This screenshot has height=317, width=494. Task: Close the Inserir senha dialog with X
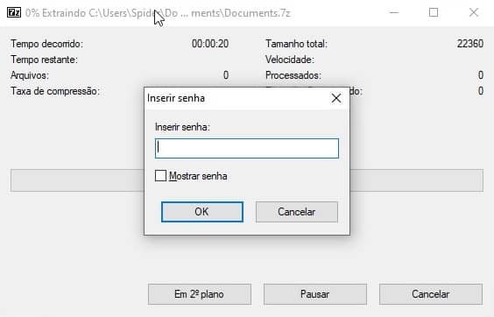(x=336, y=98)
